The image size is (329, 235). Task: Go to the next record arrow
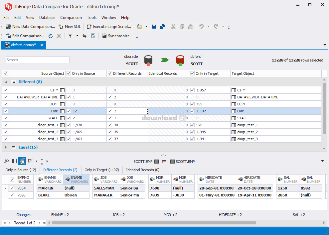tap(40, 223)
